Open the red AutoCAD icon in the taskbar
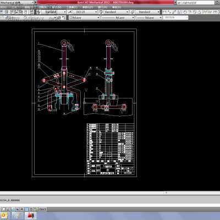The width and height of the screenshot is (220, 220). coord(31,216)
